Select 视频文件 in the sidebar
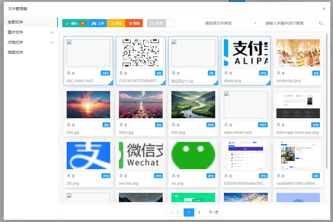Screen dimensions: 333x222 click(31, 52)
